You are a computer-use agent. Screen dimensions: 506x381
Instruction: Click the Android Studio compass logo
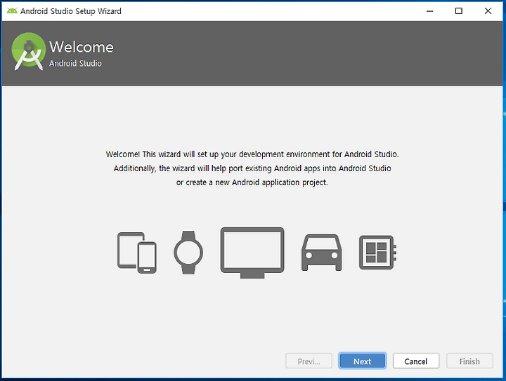click(28, 51)
